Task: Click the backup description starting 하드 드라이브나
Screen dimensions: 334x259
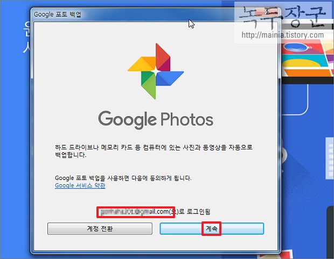Action: click(154, 151)
